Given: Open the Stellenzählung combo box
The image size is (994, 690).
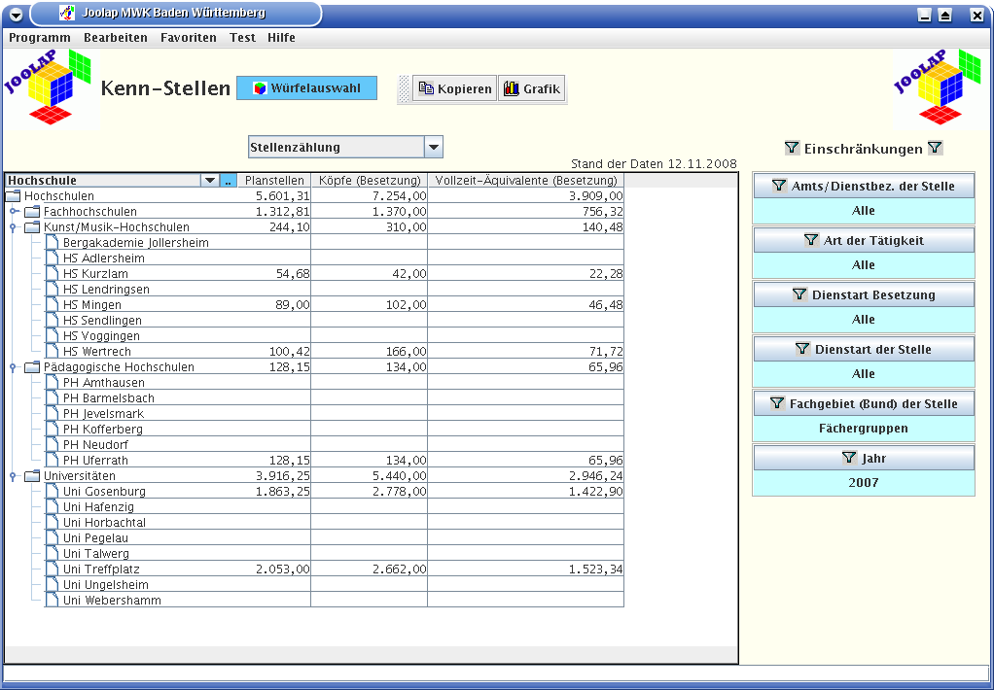Looking at the screenshot, I should click(434, 148).
